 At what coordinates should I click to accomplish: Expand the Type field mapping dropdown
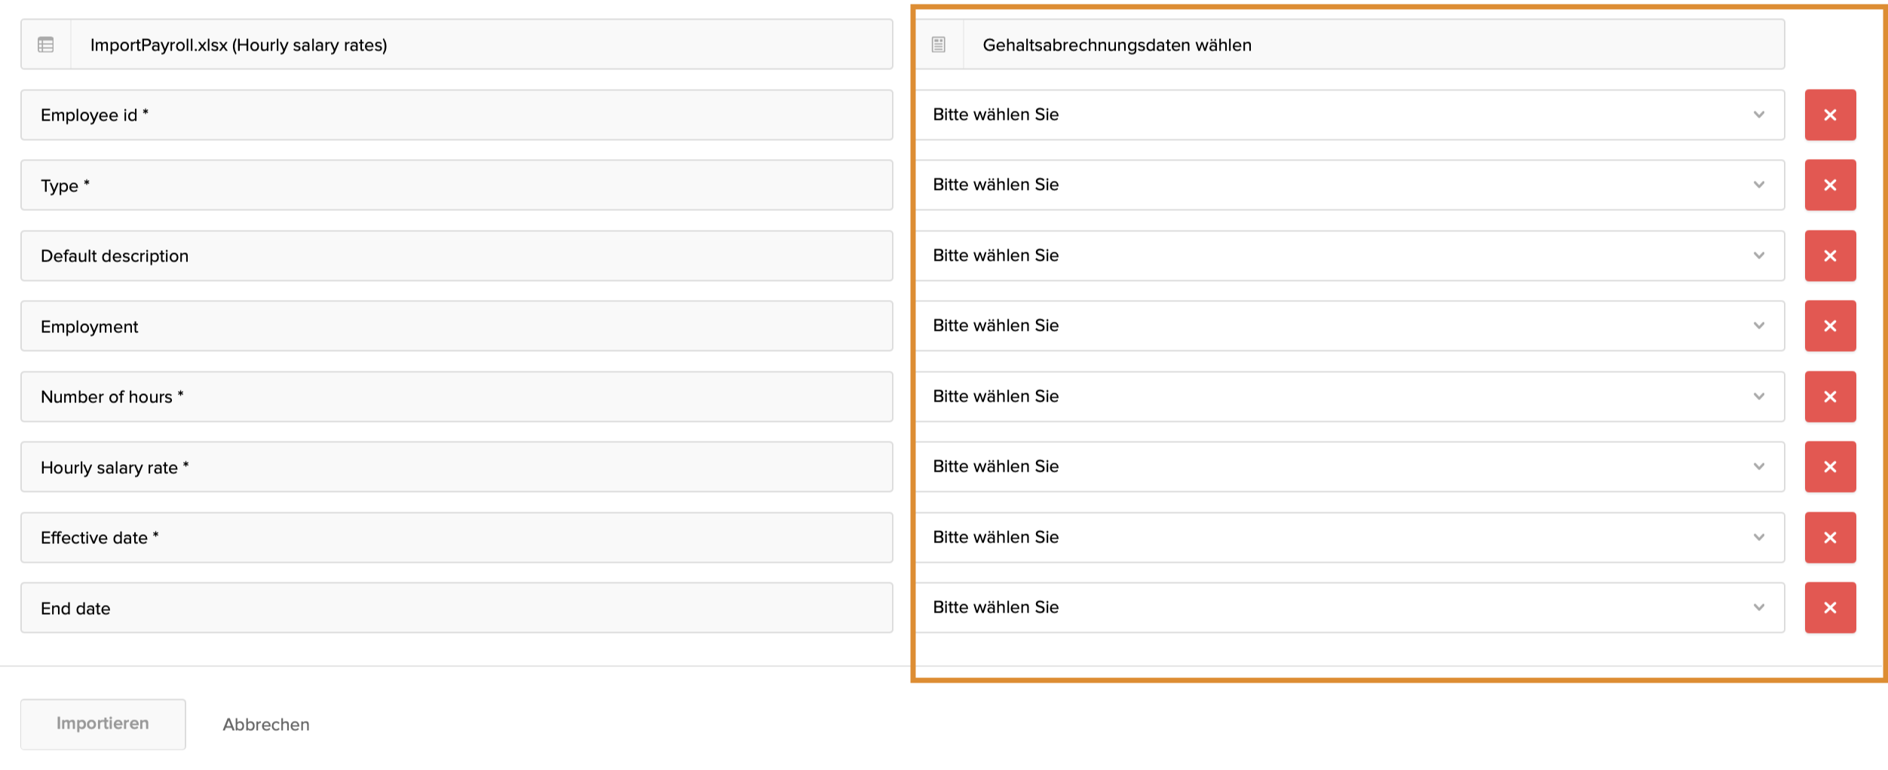click(1350, 185)
